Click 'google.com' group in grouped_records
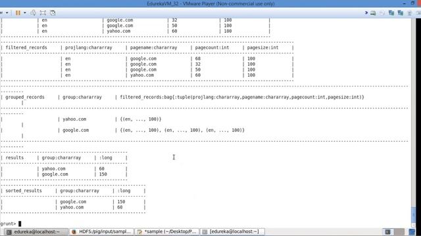421x236 pixels. [76, 130]
